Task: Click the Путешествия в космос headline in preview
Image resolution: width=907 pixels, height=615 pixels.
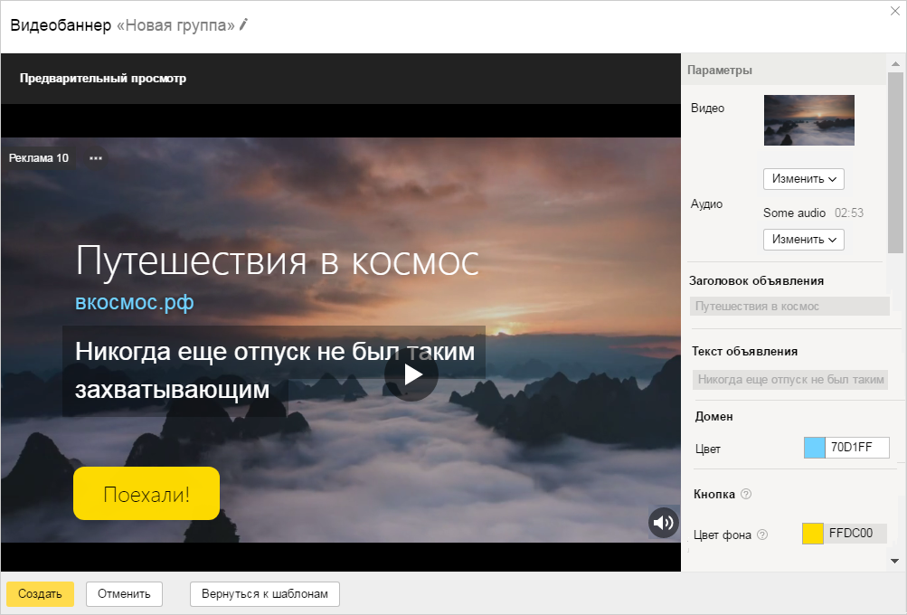Action: (x=277, y=261)
